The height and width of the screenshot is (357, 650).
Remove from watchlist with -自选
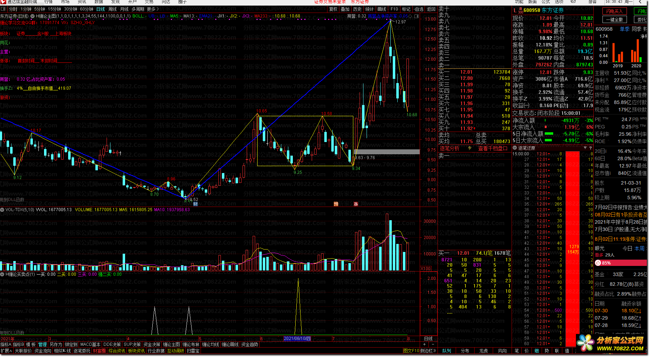click(419, 9)
